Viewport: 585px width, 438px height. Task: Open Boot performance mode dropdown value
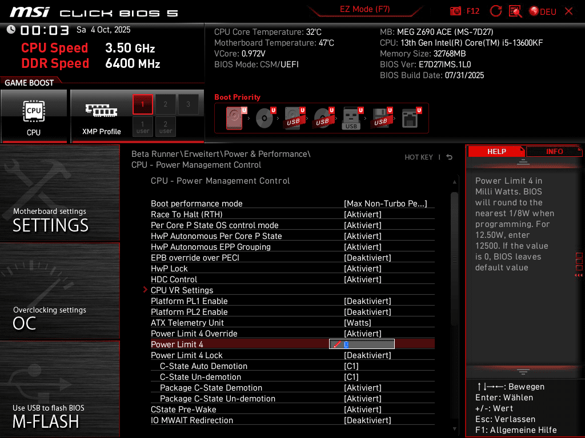tap(386, 204)
